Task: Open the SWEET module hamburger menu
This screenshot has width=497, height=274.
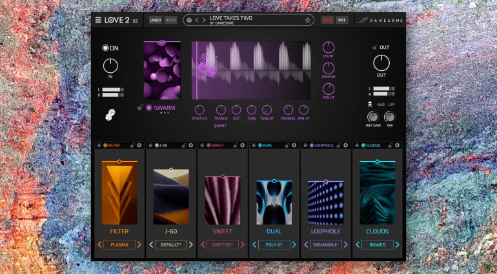Action: [x=201, y=146]
